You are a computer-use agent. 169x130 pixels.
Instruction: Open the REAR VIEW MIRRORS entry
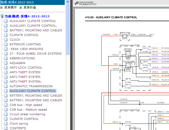coord(27,49)
